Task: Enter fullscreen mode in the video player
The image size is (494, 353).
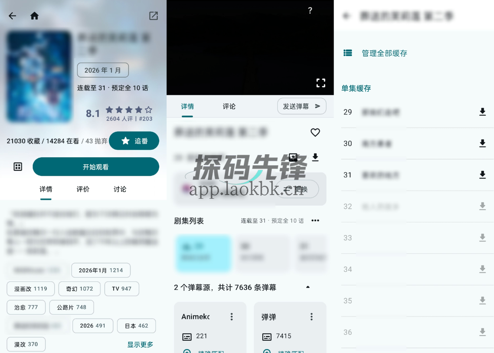Action: click(x=321, y=83)
